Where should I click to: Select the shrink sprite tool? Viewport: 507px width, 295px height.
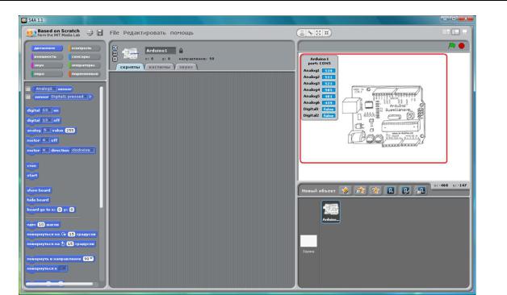[x=327, y=32]
